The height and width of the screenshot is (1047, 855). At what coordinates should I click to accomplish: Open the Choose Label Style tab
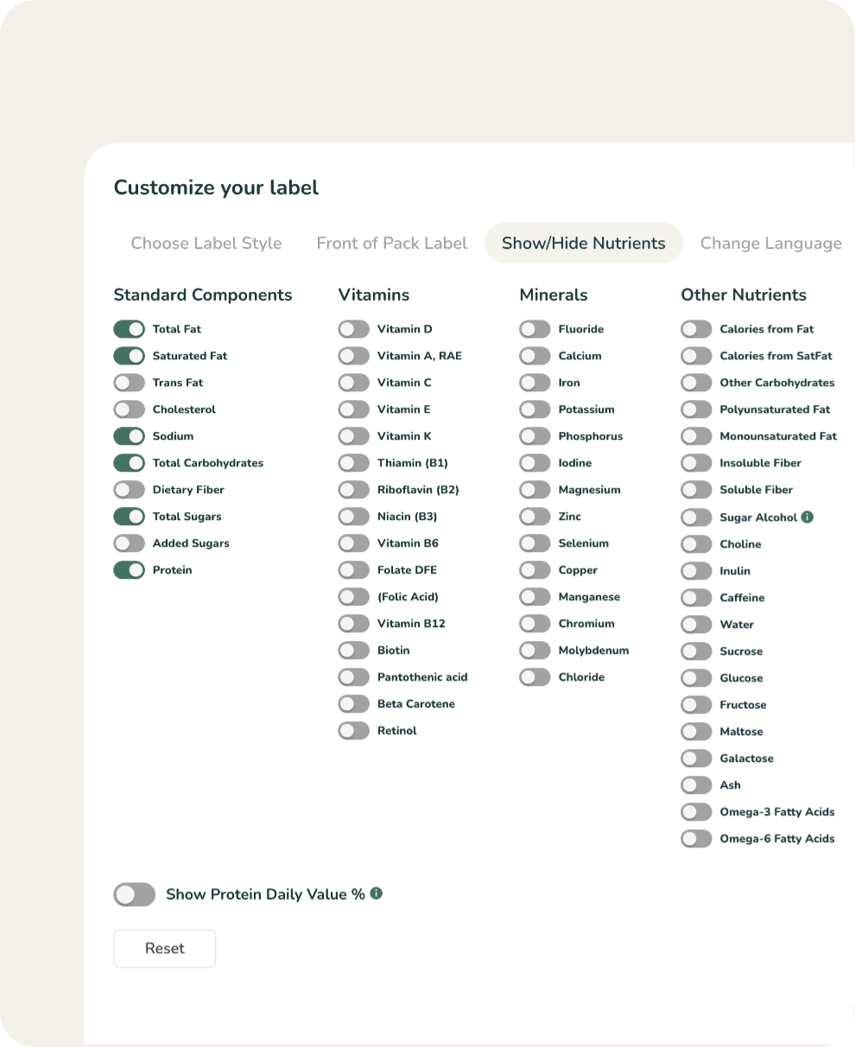[206, 244]
